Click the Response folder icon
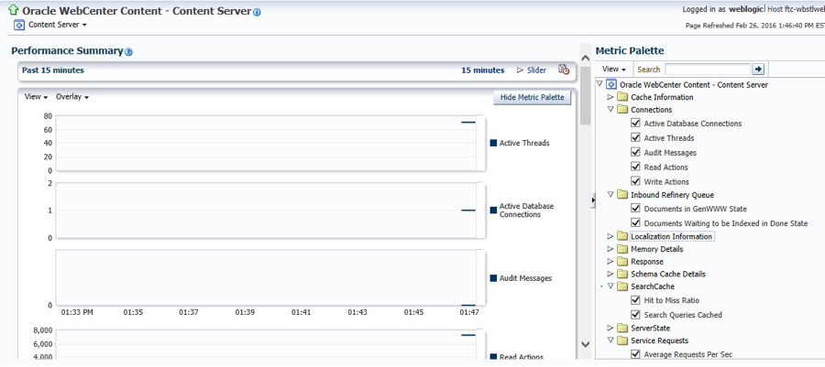The image size is (825, 367). pos(622,262)
